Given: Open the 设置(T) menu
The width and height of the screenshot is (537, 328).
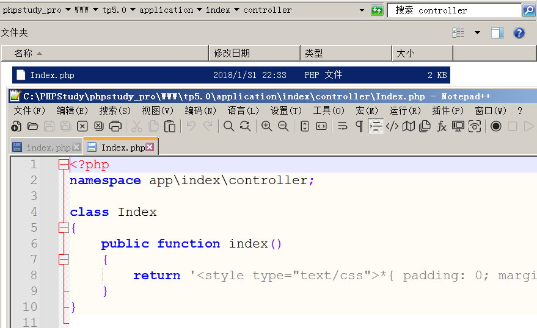Looking at the screenshot, I should coord(287,111).
